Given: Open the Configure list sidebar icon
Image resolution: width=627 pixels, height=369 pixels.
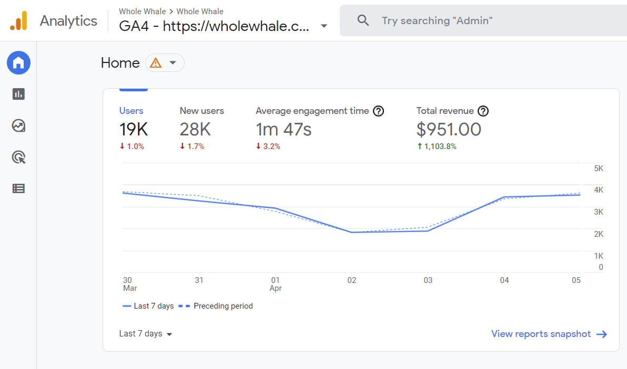Looking at the screenshot, I should [18, 188].
